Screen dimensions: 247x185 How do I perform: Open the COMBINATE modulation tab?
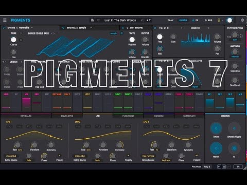[189, 116]
